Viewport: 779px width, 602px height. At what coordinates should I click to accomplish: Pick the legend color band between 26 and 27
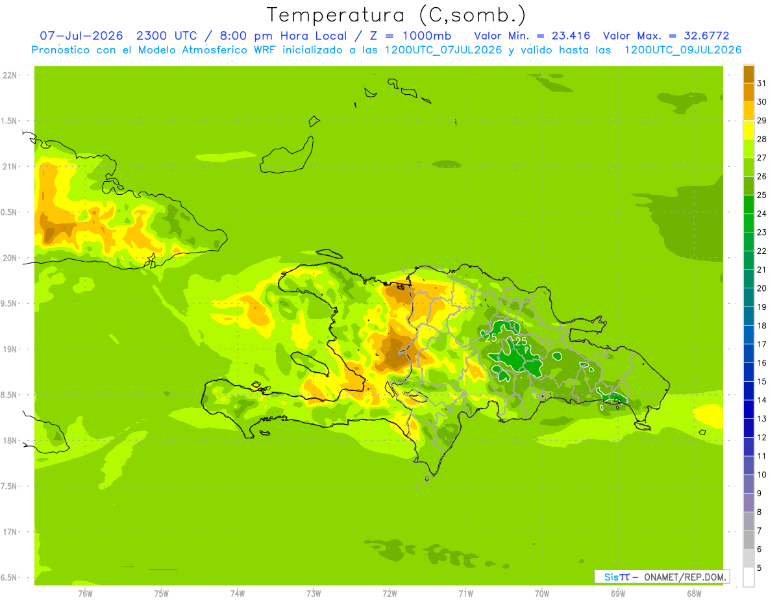pyautogui.click(x=748, y=168)
